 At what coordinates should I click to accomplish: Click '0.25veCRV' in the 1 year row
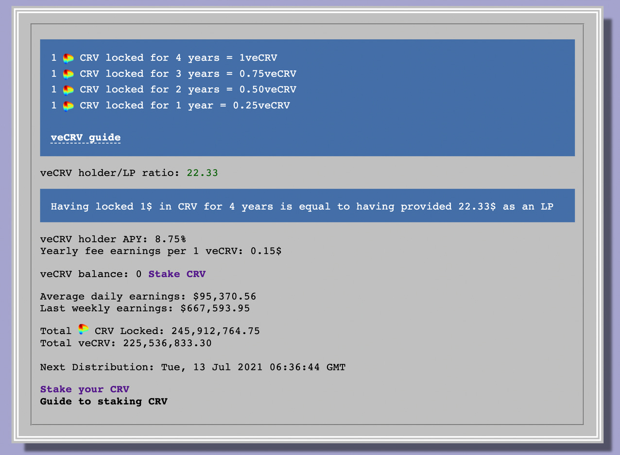(x=261, y=105)
